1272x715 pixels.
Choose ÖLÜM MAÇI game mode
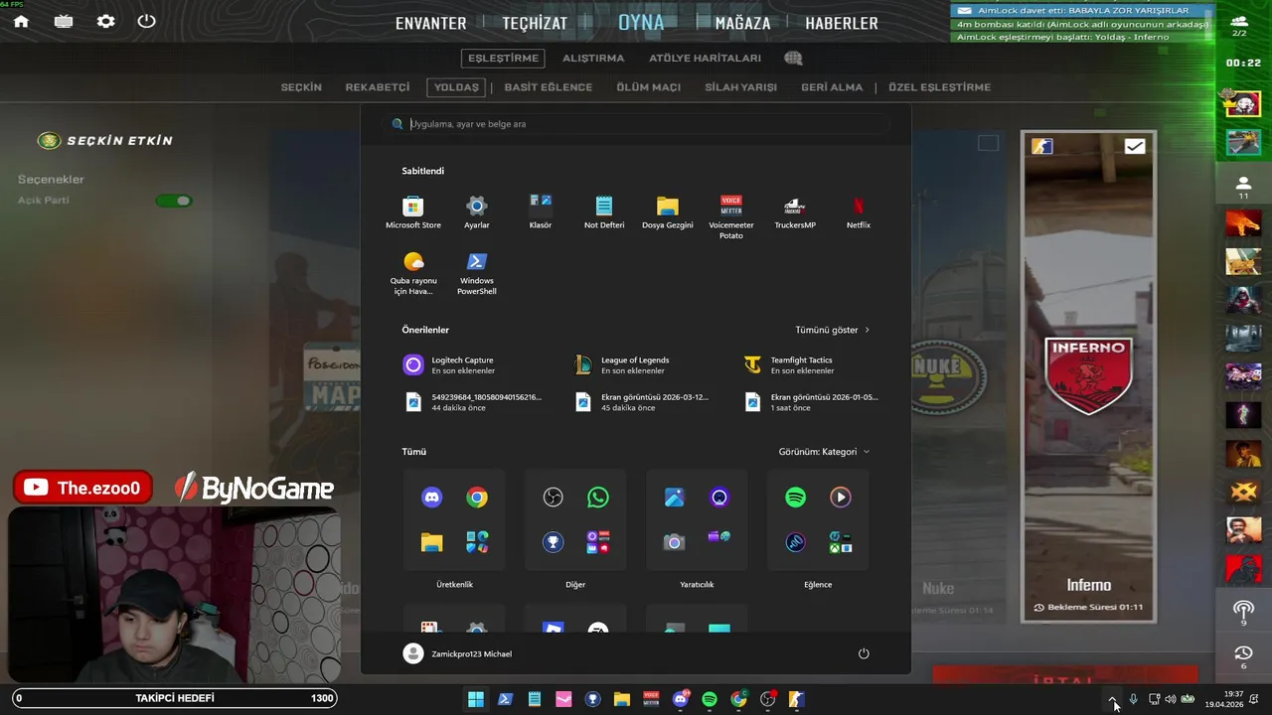coord(648,87)
